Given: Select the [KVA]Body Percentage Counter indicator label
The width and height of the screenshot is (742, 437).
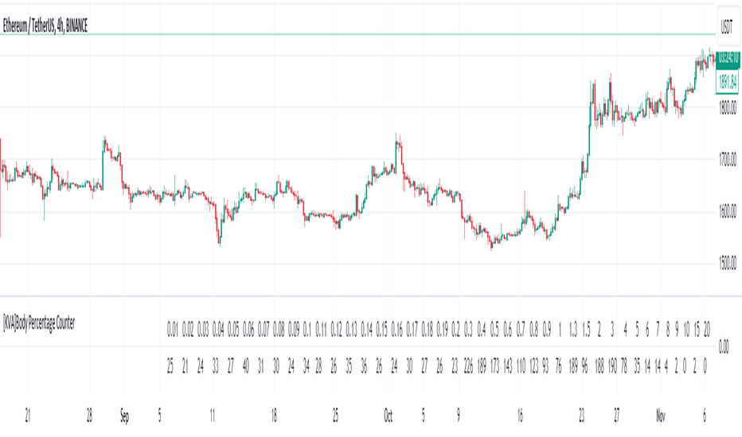Looking at the screenshot, I should click(x=39, y=323).
